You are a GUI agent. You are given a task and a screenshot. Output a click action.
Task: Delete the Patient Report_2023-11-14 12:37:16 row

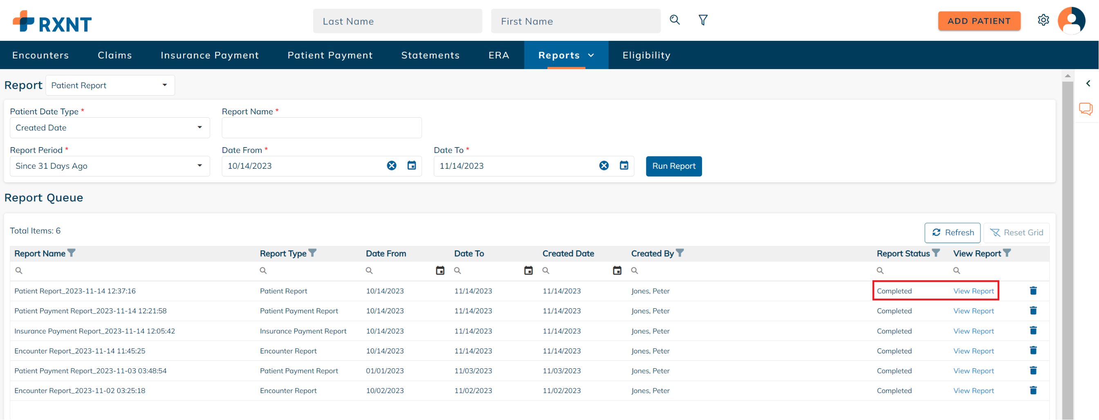pyautogui.click(x=1033, y=291)
